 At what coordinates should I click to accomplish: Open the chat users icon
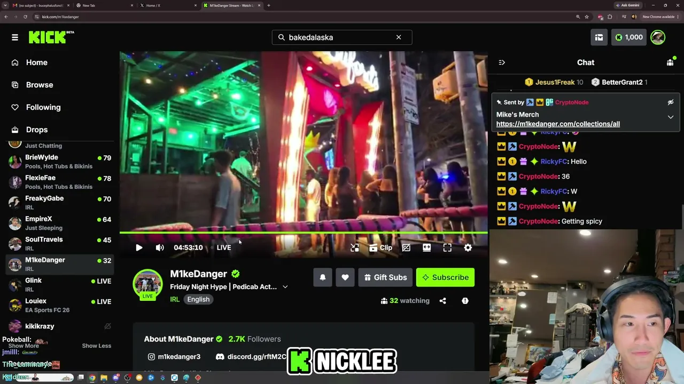[x=670, y=62]
